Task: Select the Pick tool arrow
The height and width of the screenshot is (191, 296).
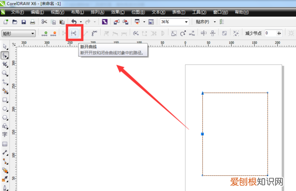Action: (5, 46)
